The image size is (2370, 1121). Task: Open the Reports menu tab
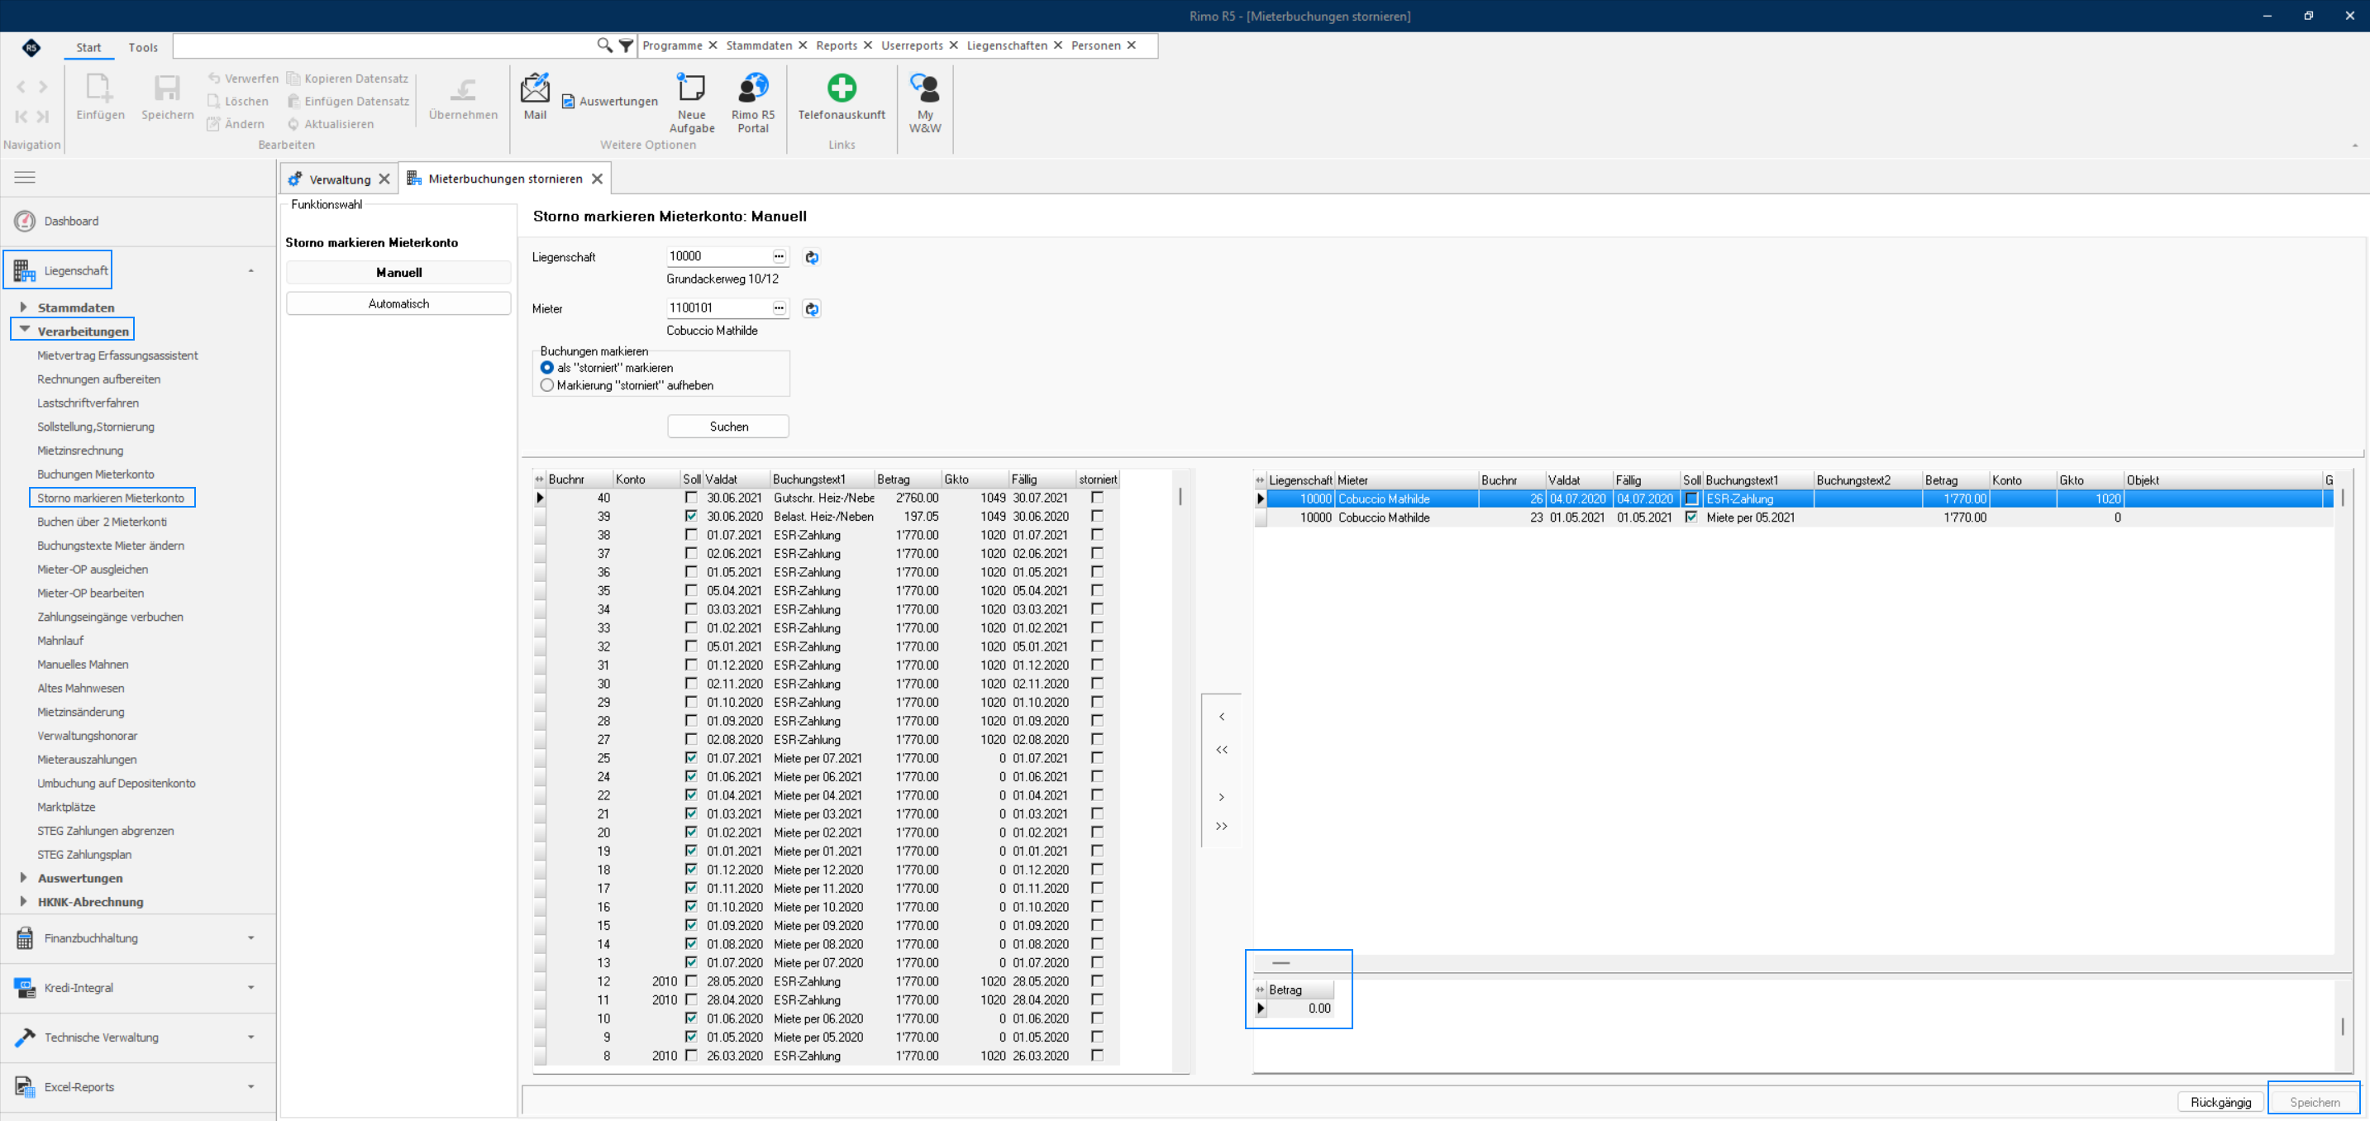837,45
